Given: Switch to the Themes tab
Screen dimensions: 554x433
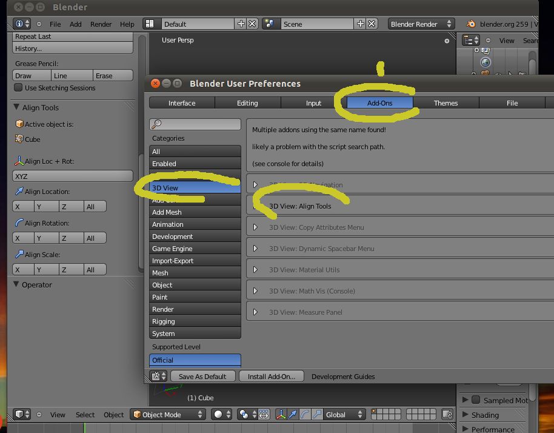Looking at the screenshot, I should [446, 103].
